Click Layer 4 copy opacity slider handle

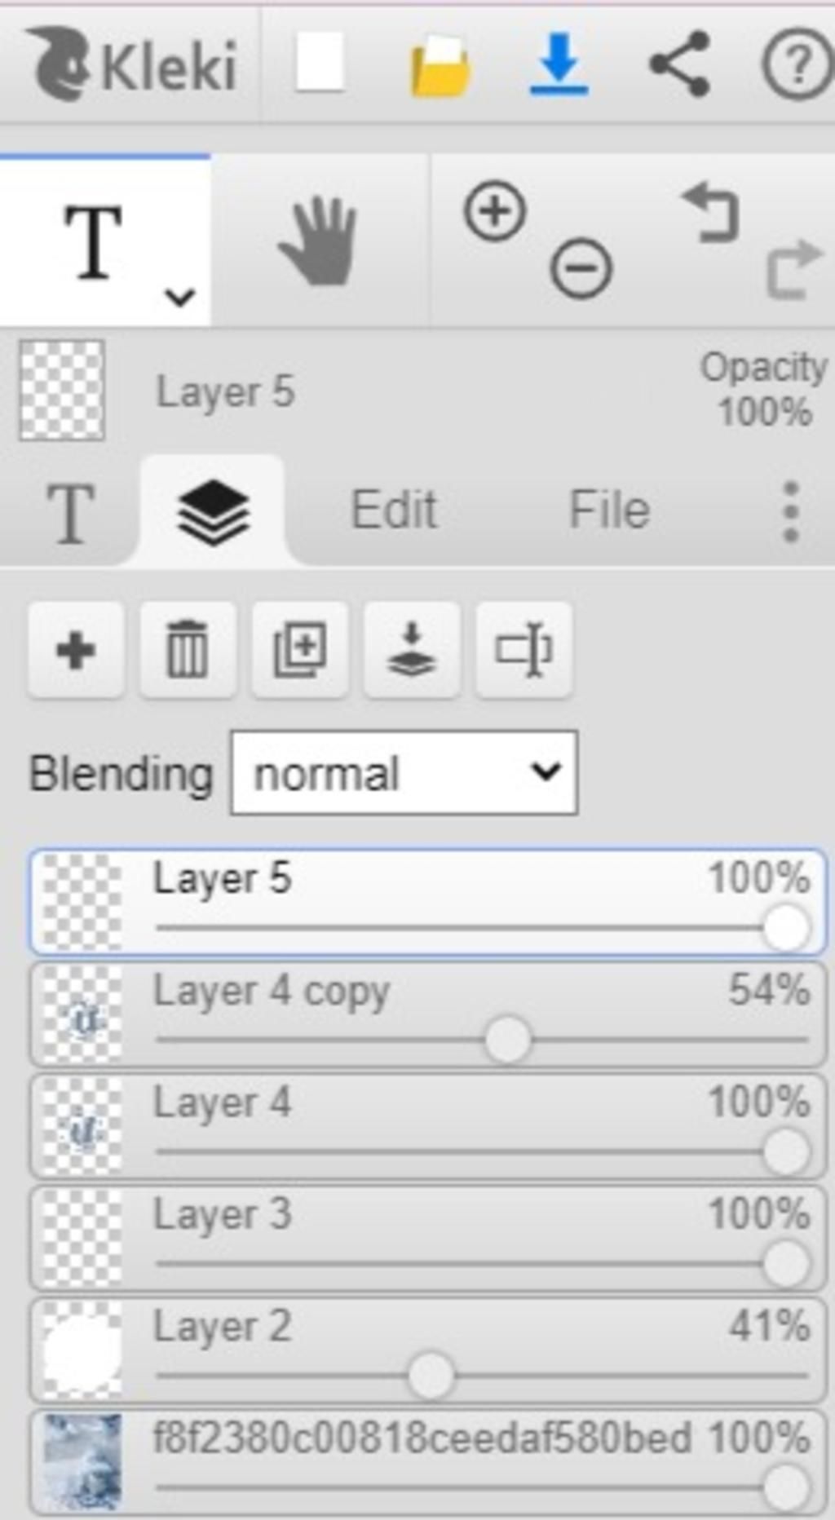coord(507,1040)
